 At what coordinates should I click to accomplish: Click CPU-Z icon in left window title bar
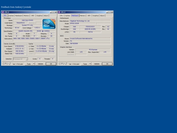pos(3,12)
